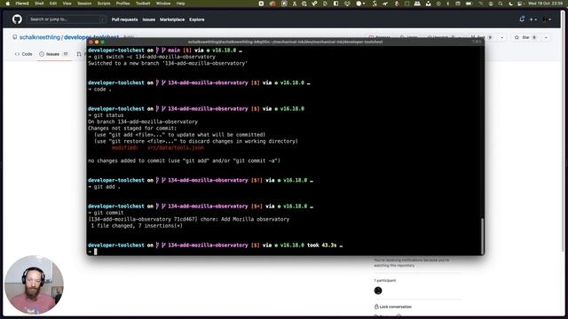Open the Profiles menu
The height and width of the screenshot is (319, 568).
coord(122,4)
